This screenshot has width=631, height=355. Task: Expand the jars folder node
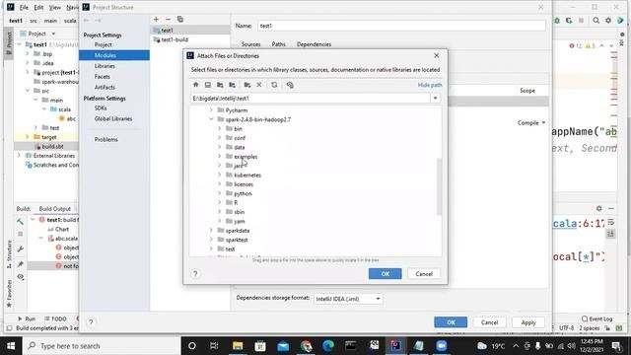219,166
